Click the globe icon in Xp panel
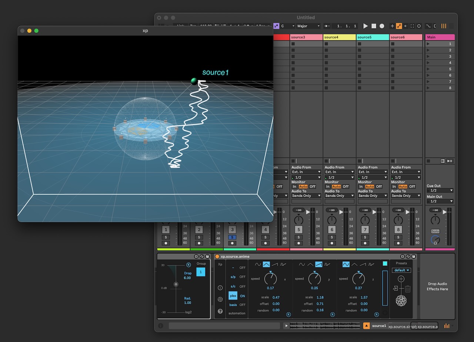The image size is (474, 342). click(220, 299)
